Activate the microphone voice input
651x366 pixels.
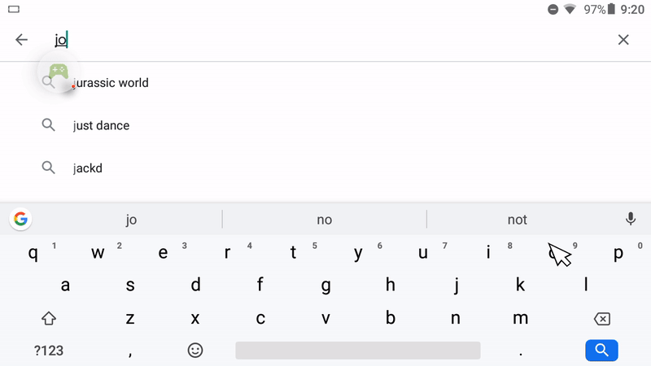click(630, 219)
